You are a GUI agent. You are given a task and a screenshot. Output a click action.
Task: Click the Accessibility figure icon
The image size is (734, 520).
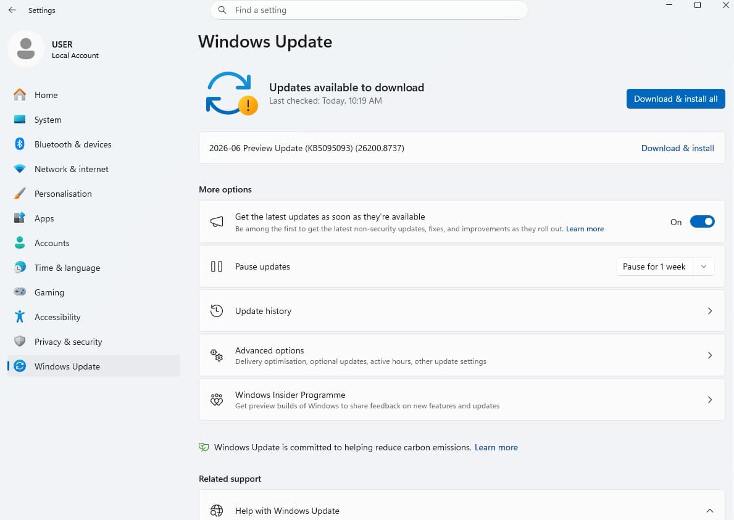(x=20, y=316)
